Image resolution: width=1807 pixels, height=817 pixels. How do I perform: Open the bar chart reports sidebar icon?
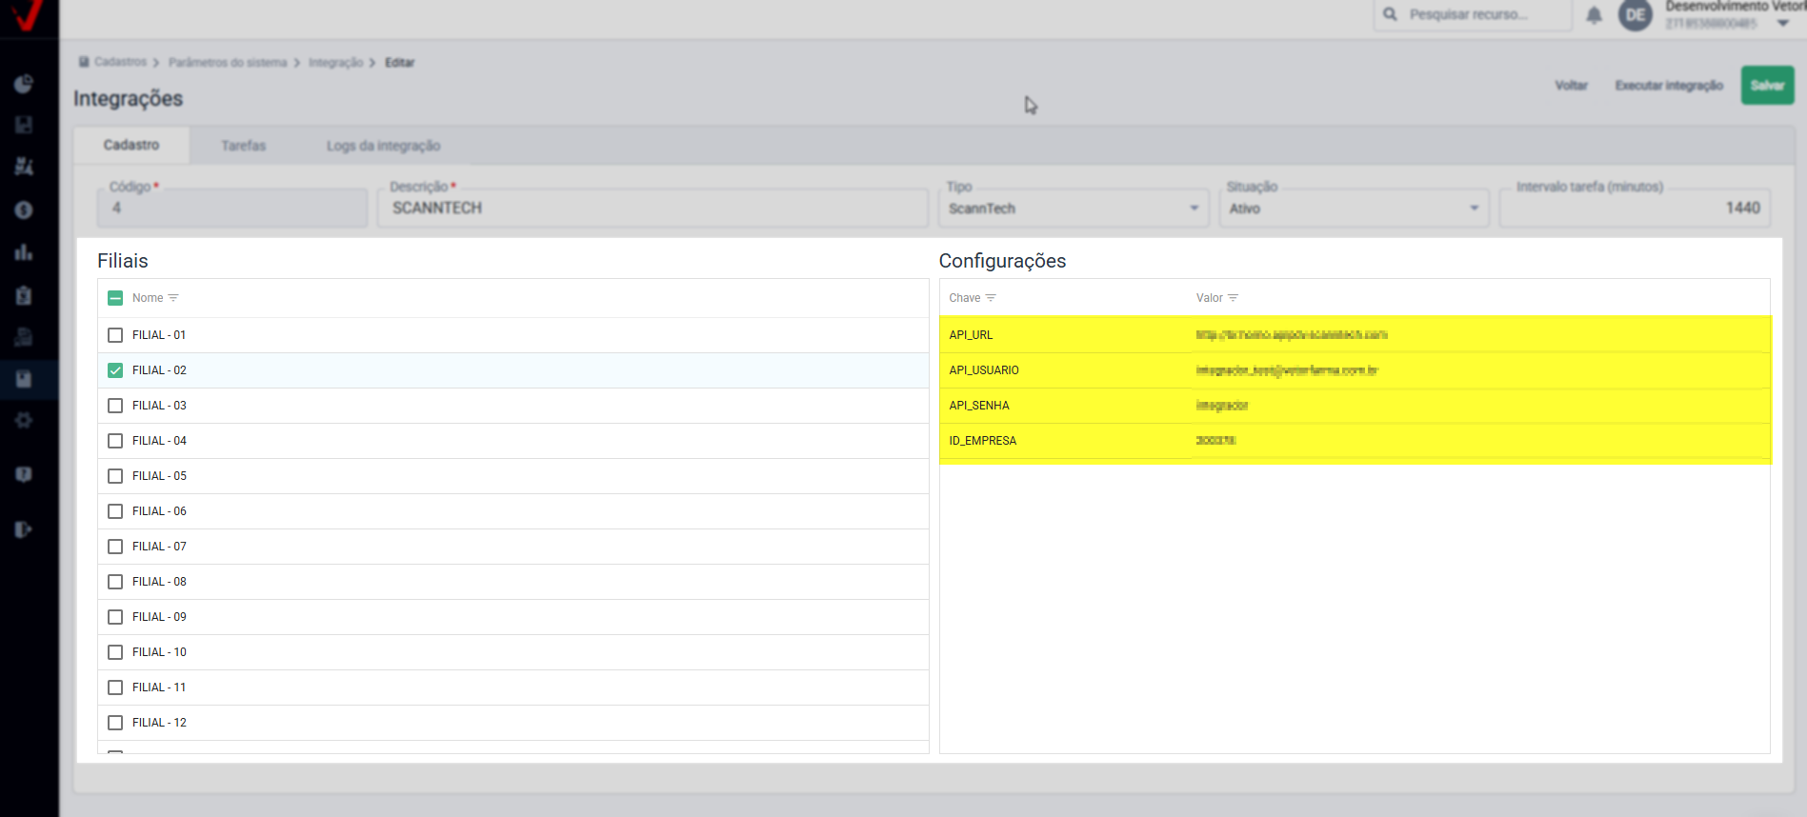point(24,252)
